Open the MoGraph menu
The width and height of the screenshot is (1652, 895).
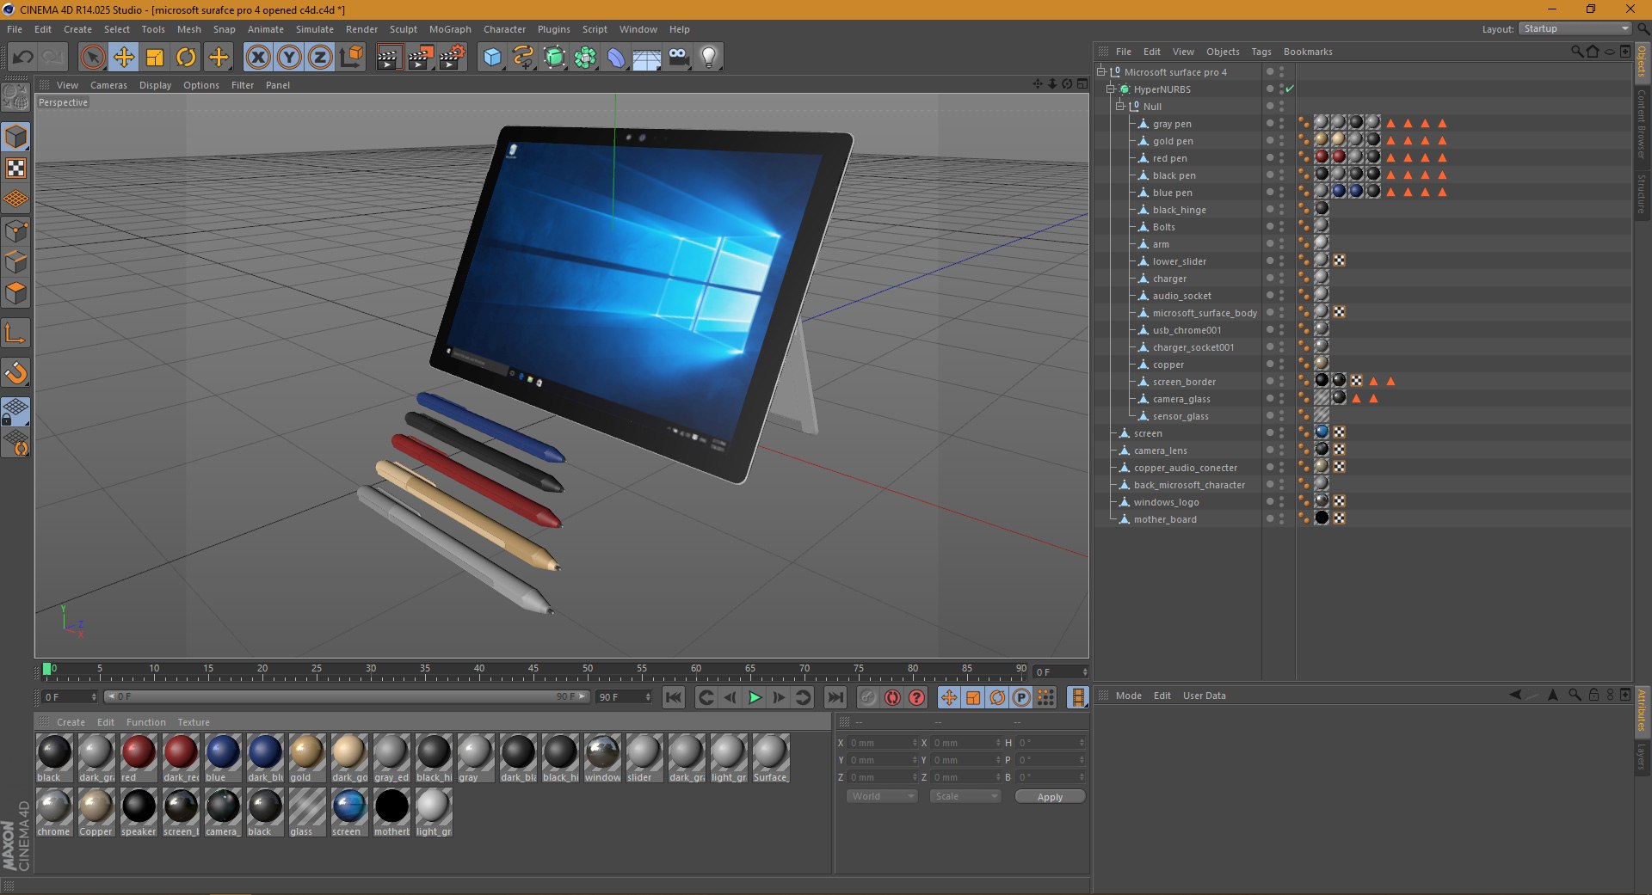(450, 29)
